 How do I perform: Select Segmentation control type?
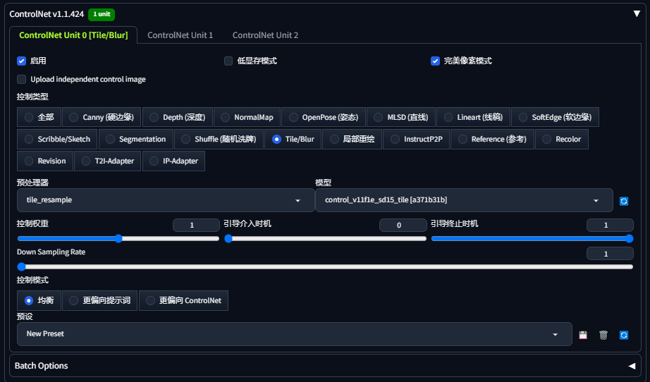point(135,140)
